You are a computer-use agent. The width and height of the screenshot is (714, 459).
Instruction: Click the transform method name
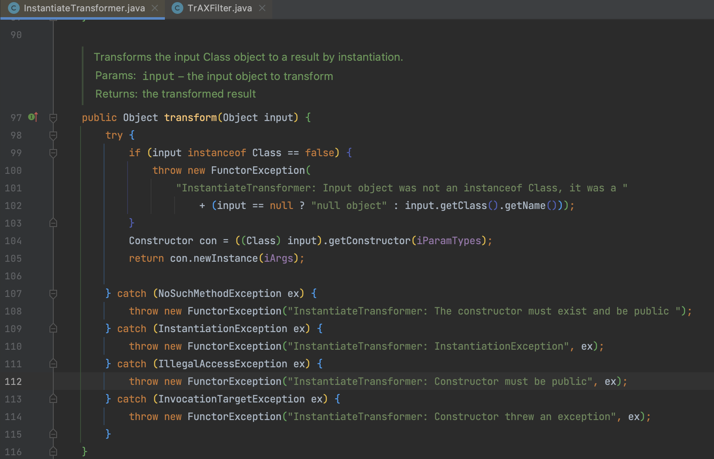pos(190,118)
